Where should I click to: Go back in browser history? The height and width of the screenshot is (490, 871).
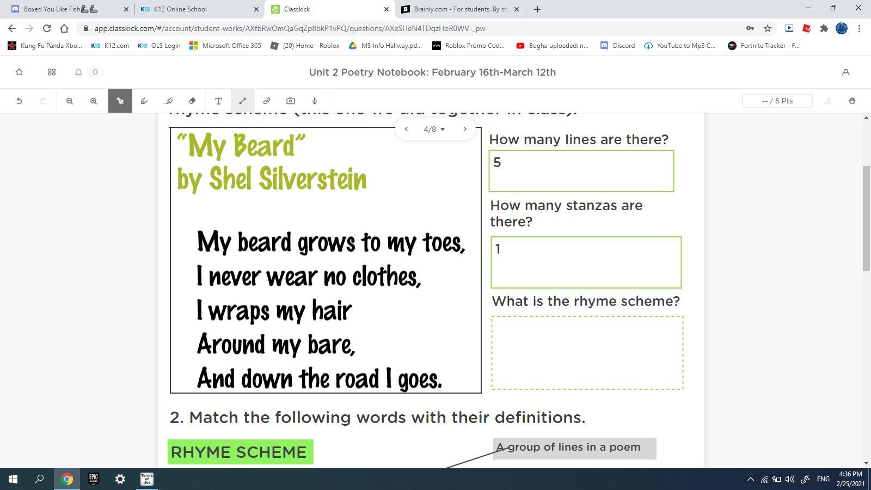(12, 28)
